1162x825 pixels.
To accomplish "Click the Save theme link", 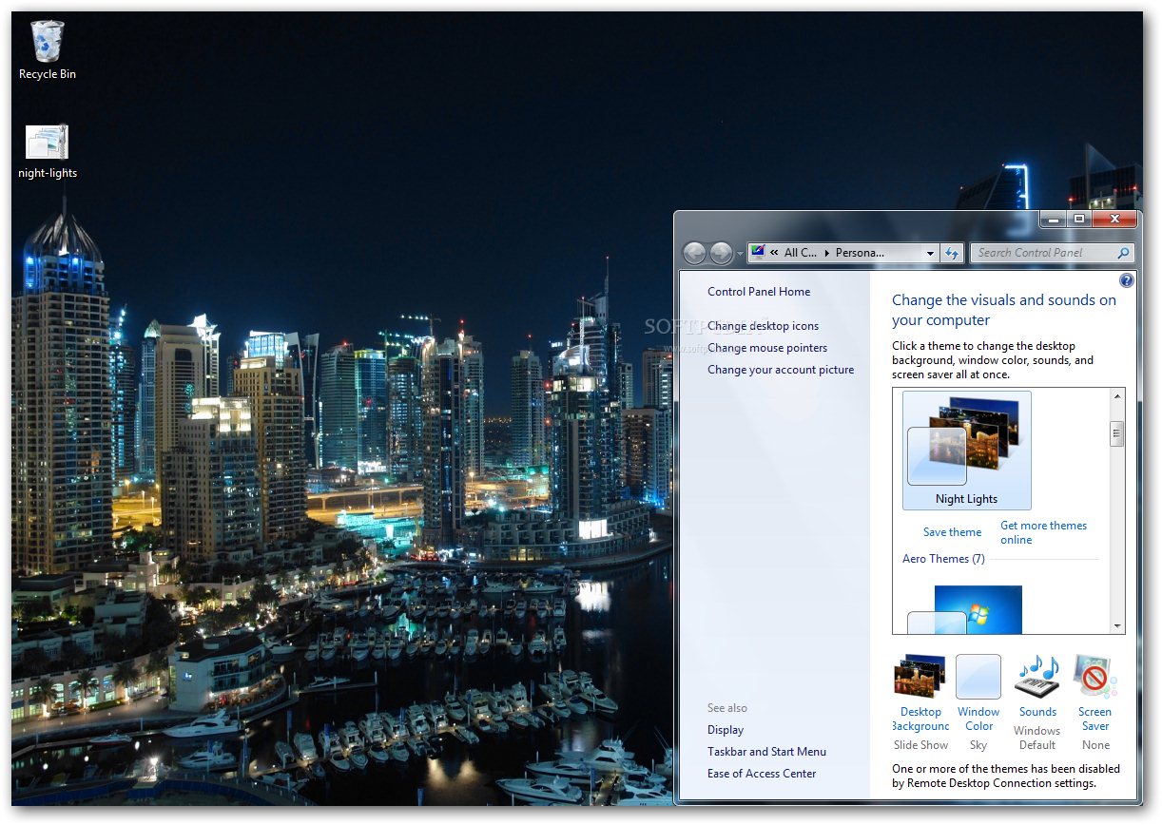I will coord(952,532).
